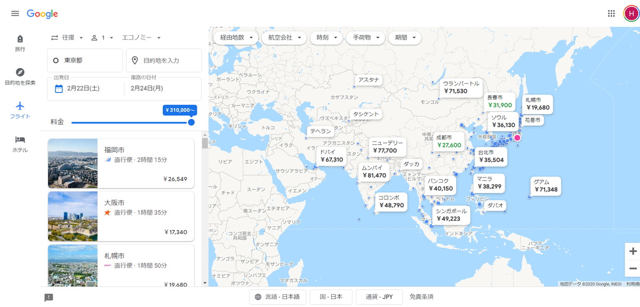Open the エコノミー class dropdown
This screenshot has height=307, width=640.
coord(141,38)
